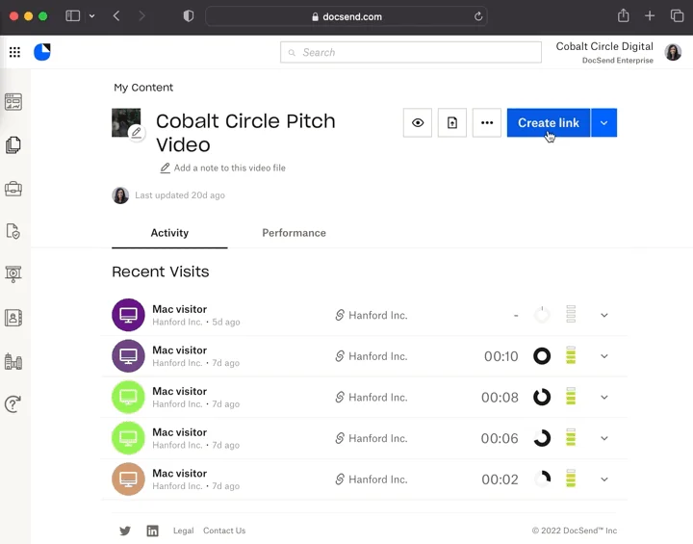This screenshot has height=544, width=693.
Task: Open the LinkedIn footer icon
Action: pos(152,531)
